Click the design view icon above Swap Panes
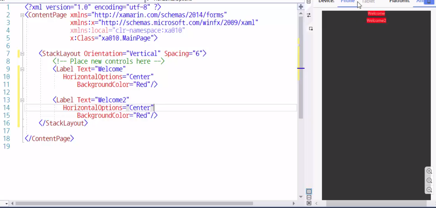The height and width of the screenshot is (208, 436). [x=308, y=2]
